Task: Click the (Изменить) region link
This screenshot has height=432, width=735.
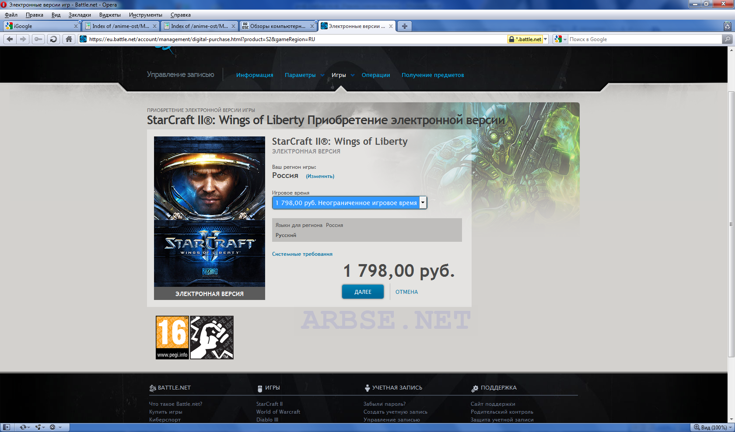Action: coord(320,176)
